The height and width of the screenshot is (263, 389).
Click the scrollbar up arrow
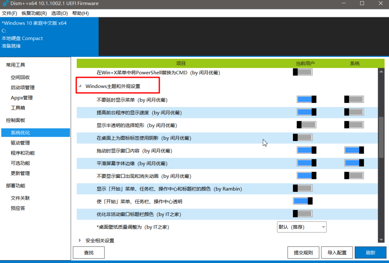(x=381, y=71)
